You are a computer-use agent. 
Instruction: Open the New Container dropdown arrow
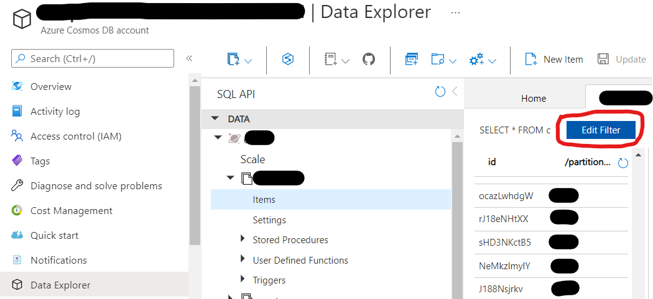pos(248,61)
